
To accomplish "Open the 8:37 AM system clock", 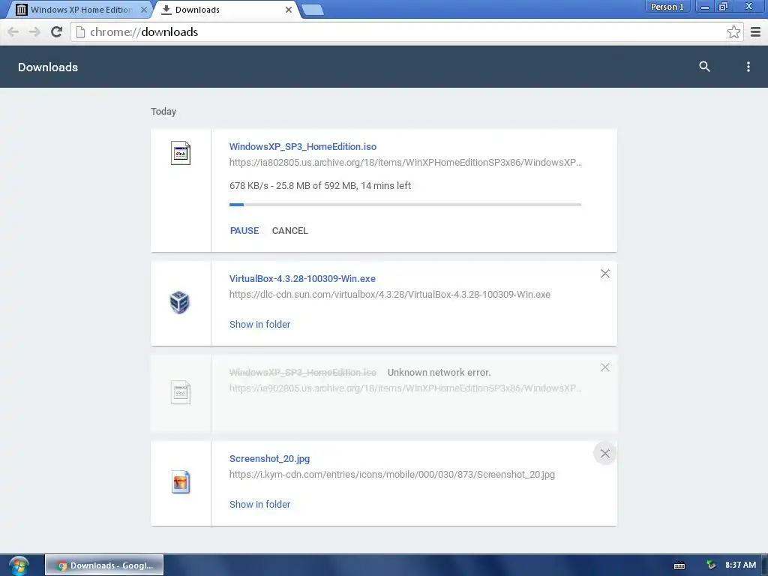I will pos(740,565).
